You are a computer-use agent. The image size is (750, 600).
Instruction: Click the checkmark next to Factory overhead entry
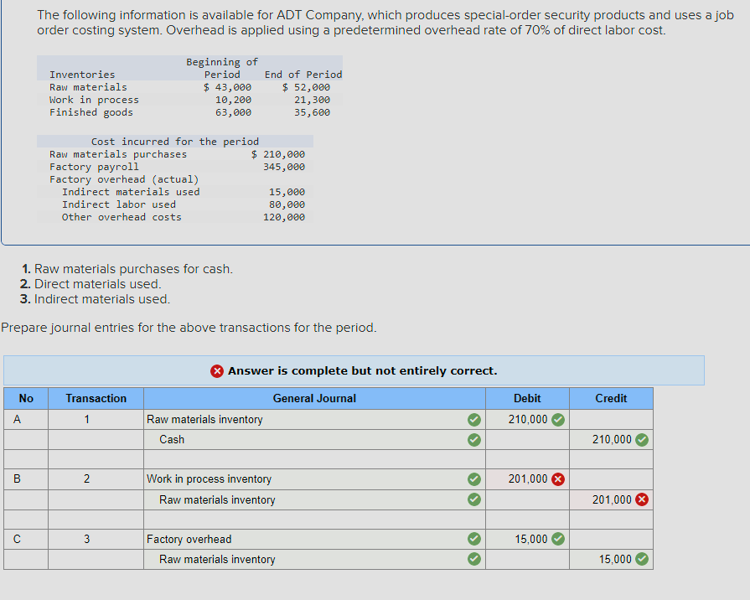tap(474, 539)
